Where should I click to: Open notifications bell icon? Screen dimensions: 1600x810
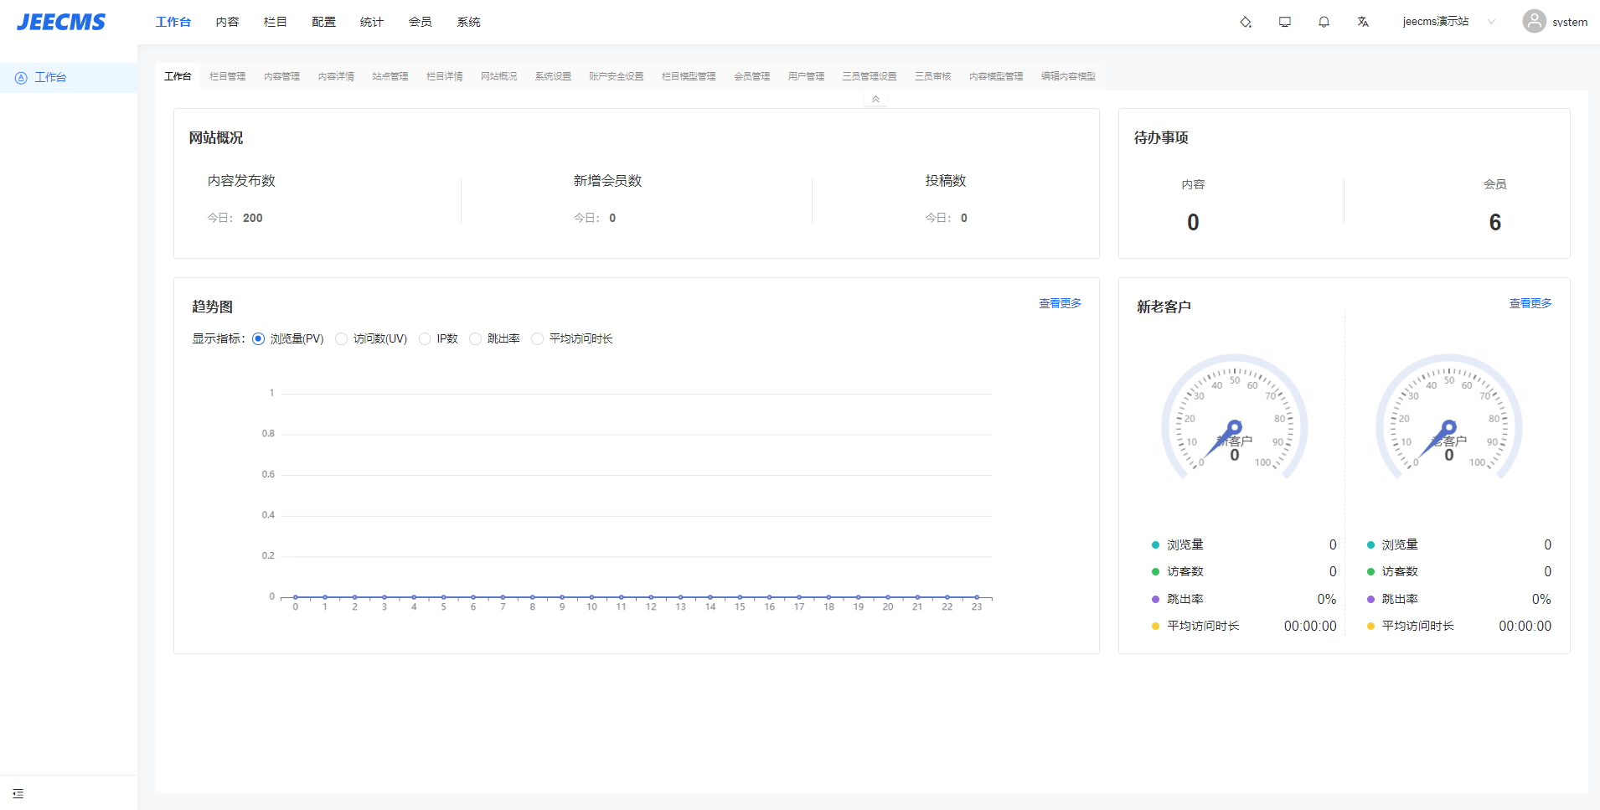1324,22
